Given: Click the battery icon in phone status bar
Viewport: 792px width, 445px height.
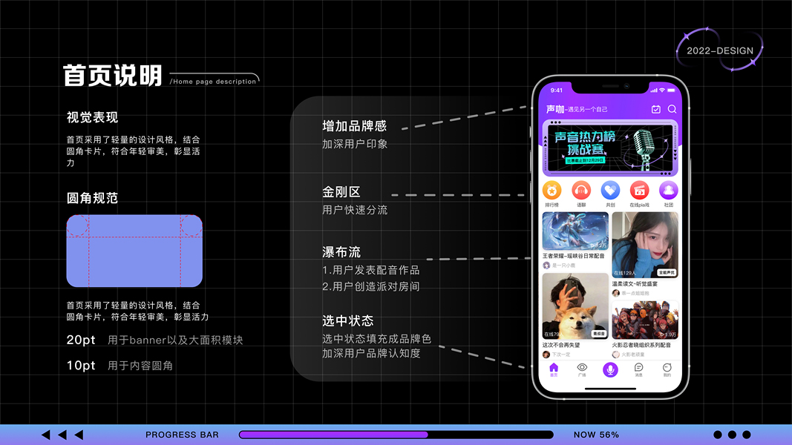Looking at the screenshot, I should (671, 90).
